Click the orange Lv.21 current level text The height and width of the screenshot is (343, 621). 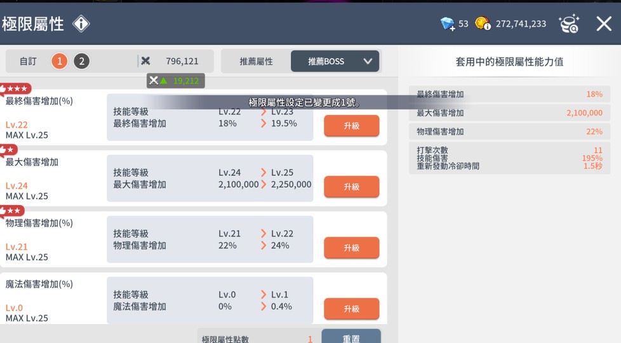click(17, 246)
